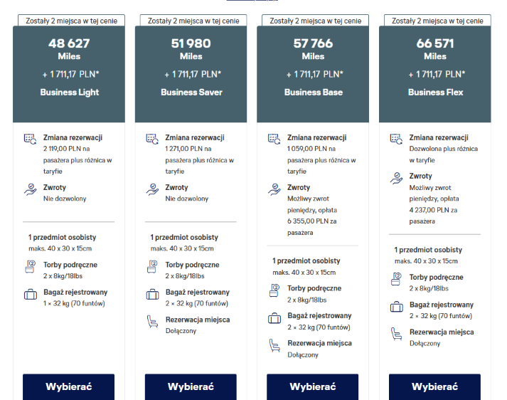507x400 pixels.
Task: Click '1 przedmiot osobisty' in Business Saver
Action: click(x=184, y=237)
